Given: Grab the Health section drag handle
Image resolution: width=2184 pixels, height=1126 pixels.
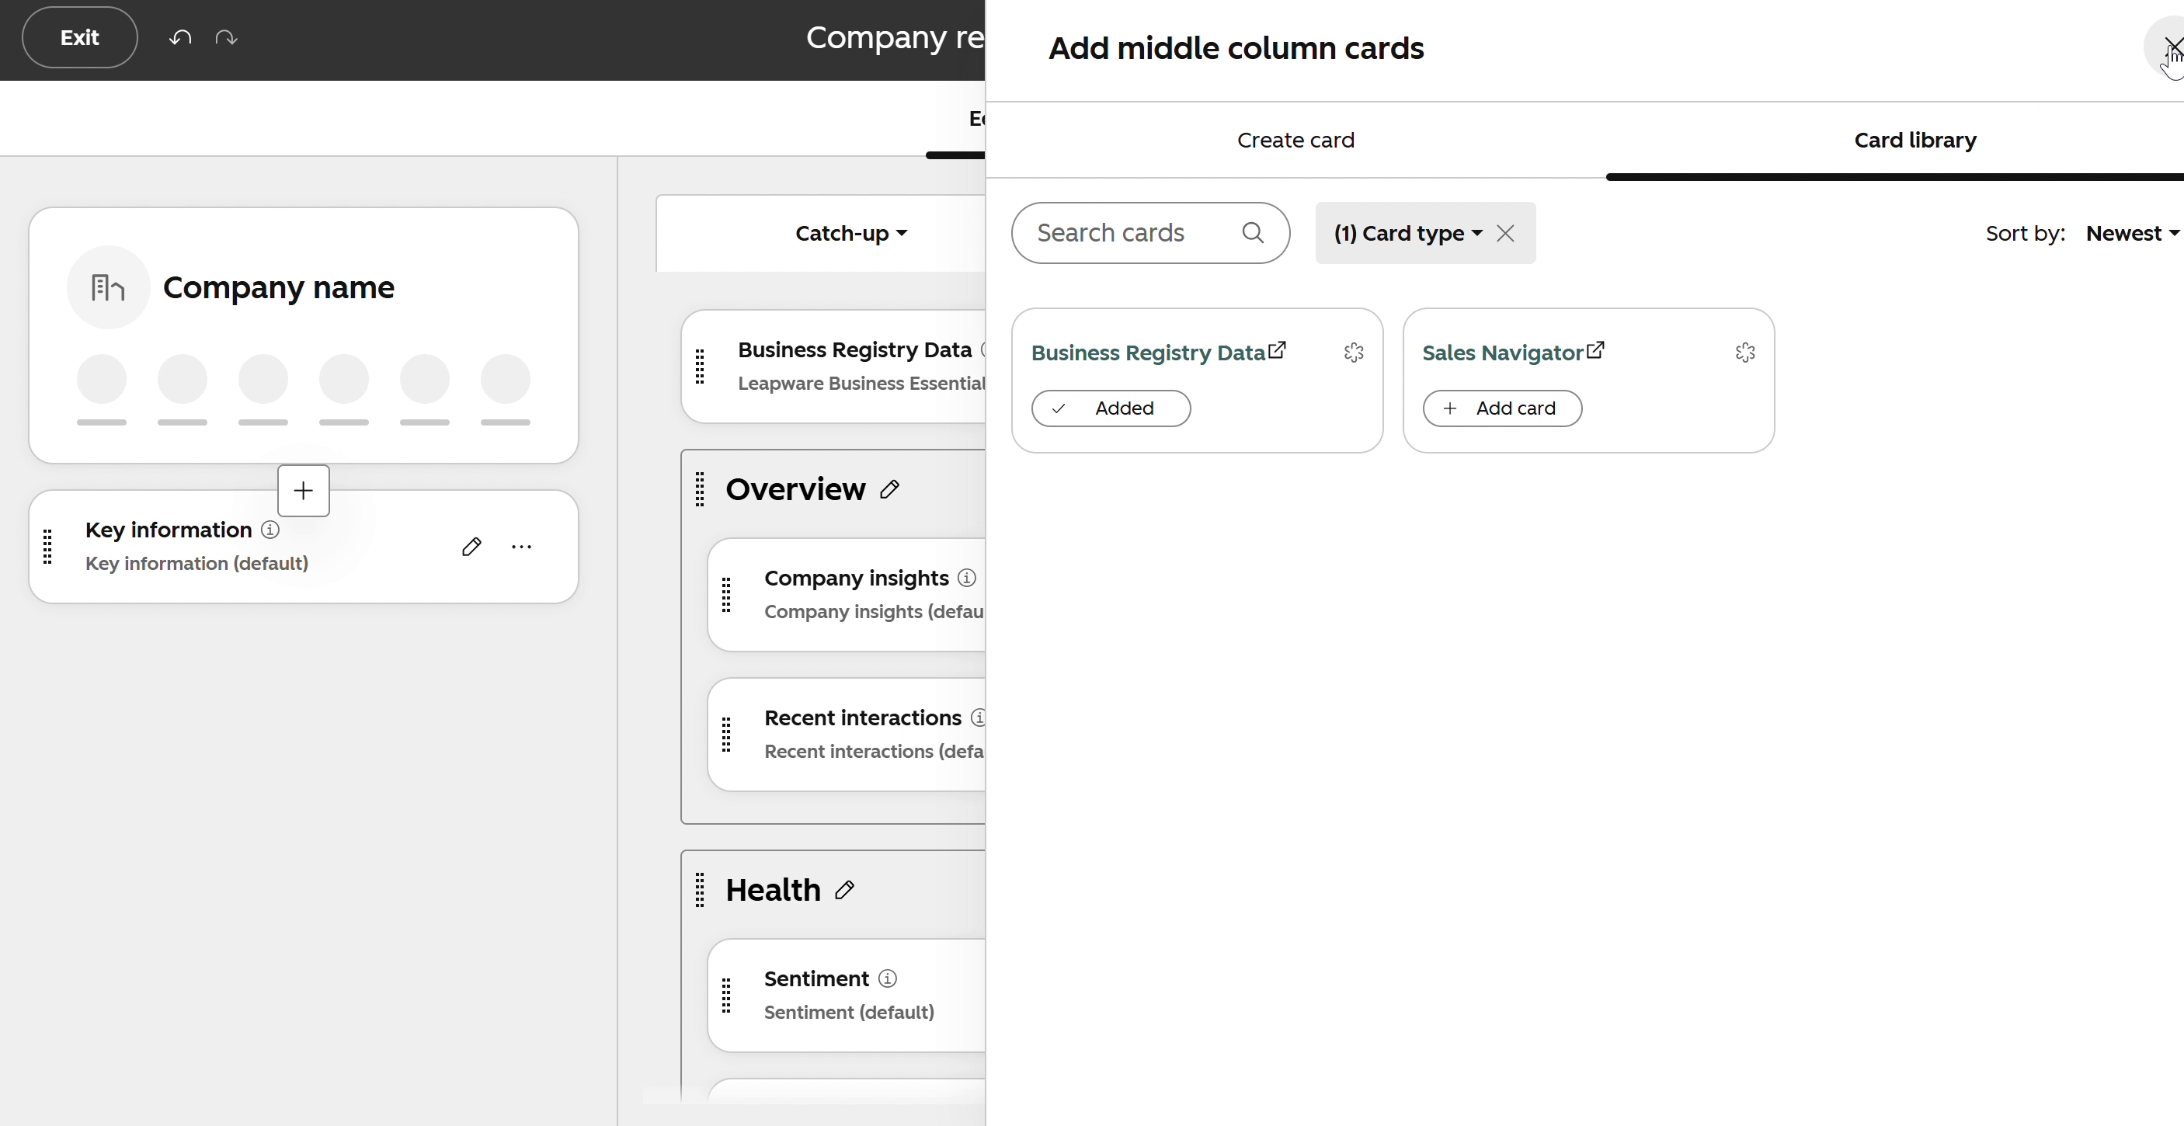Looking at the screenshot, I should [700, 889].
